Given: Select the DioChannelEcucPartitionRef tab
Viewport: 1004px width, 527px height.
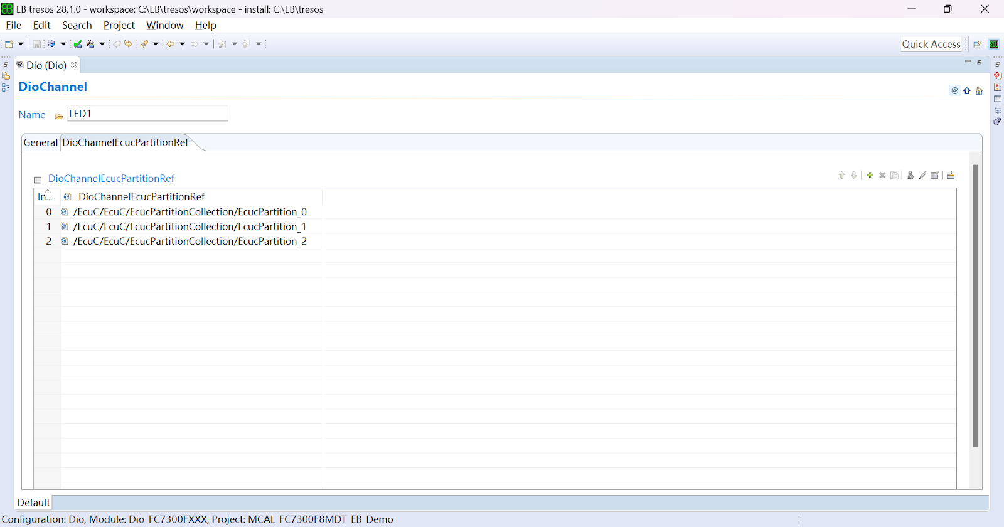Looking at the screenshot, I should [125, 142].
